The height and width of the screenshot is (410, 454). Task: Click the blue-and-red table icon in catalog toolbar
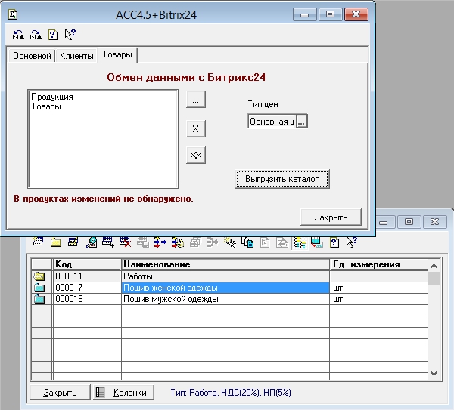317,242
